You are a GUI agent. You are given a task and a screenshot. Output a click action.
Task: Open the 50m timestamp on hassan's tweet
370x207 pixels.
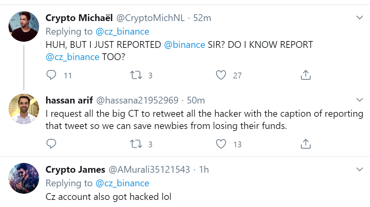(196, 100)
